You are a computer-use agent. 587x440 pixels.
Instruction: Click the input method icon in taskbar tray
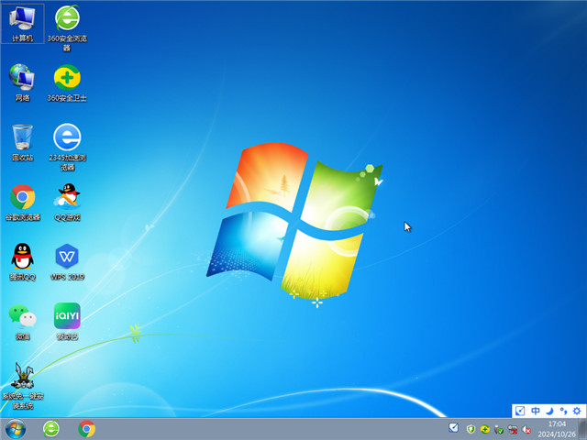click(x=453, y=427)
